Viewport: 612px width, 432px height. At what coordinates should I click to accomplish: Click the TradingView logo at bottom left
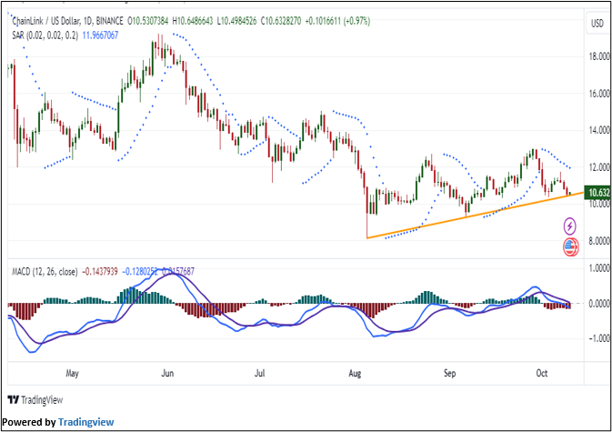point(35,399)
